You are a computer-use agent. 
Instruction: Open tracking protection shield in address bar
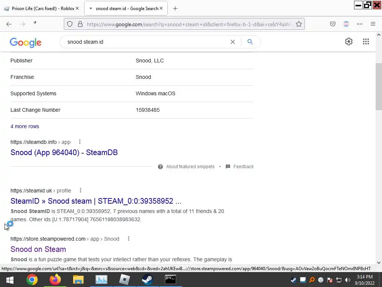tap(70, 24)
